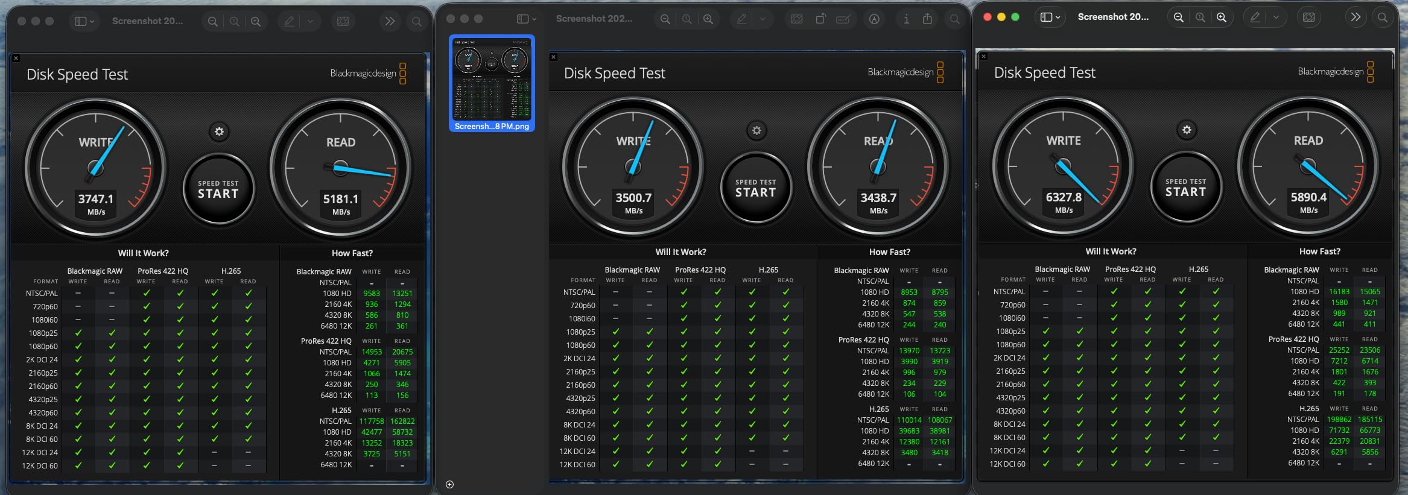The image size is (1408, 495).
Task: Set actual size in 3747.1 MB/s window
Action: pyautogui.click(x=234, y=22)
